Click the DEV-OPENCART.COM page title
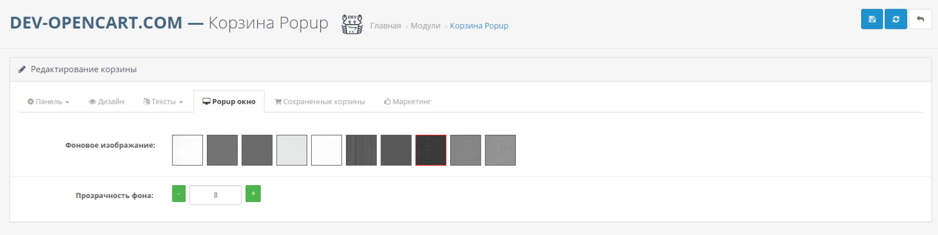This screenshot has width=938, height=235. [x=96, y=23]
